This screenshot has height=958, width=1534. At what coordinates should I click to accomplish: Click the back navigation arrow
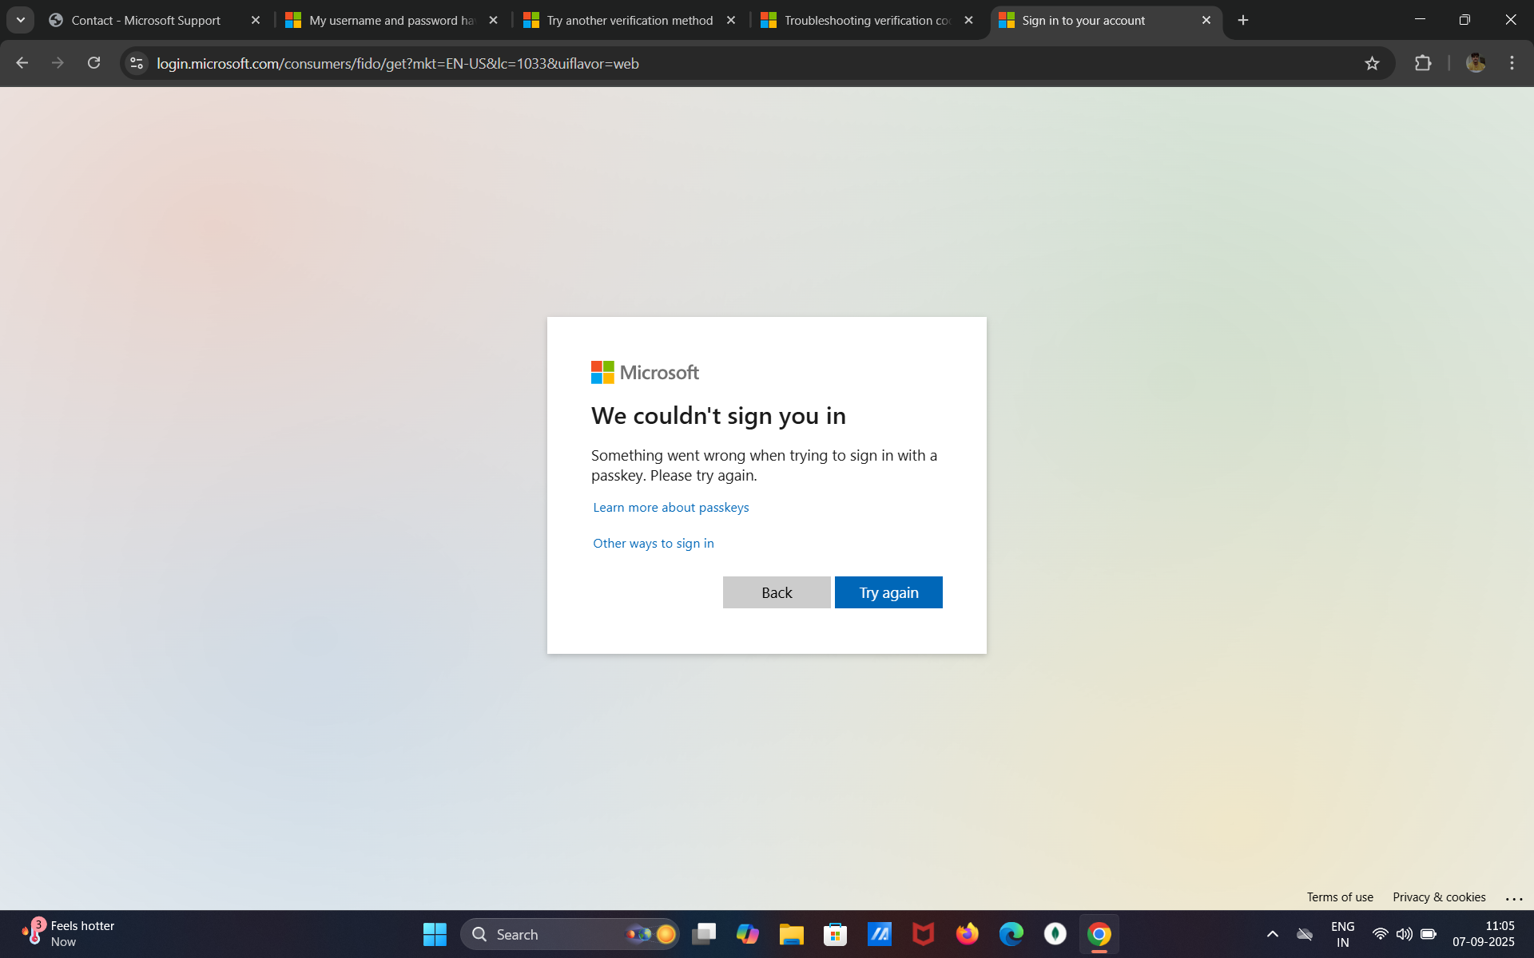[x=22, y=63]
